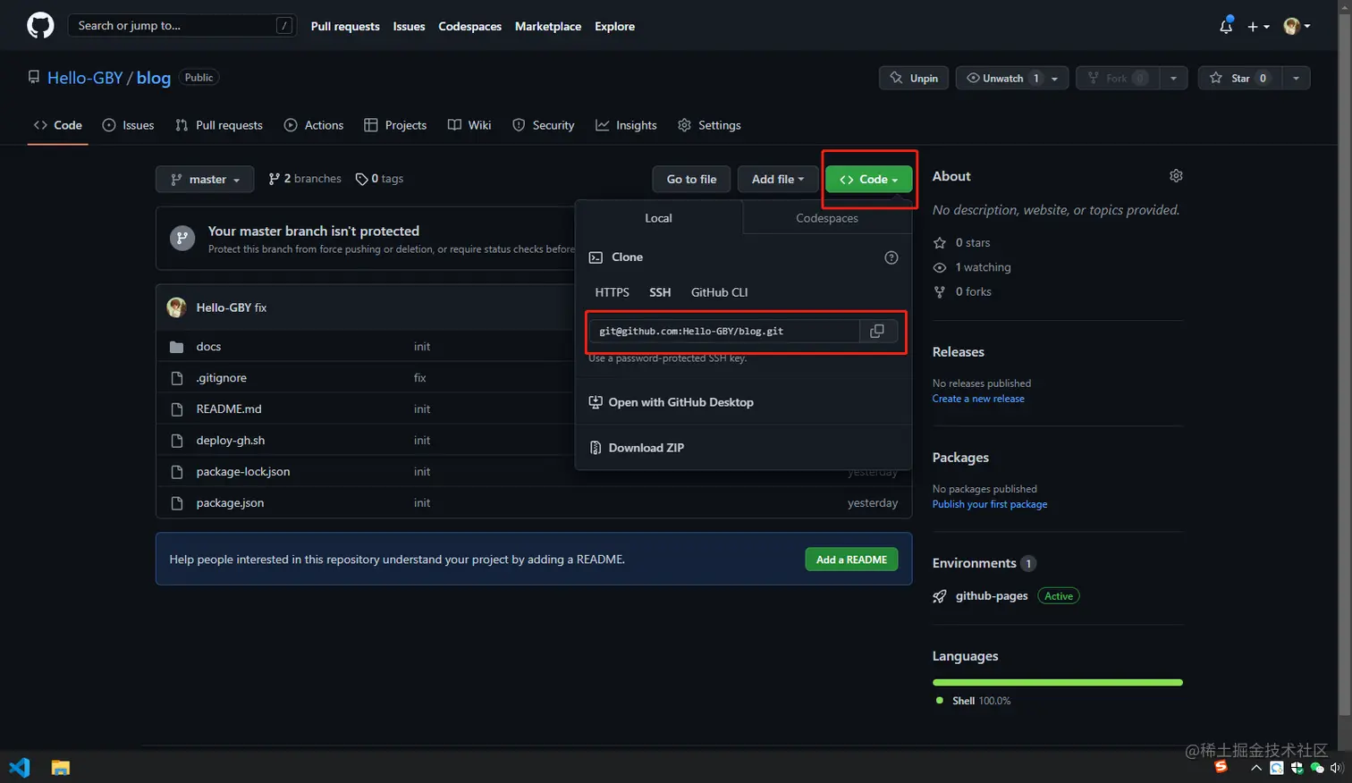The height and width of the screenshot is (783, 1352).
Task: Click the repository icon beside Hello-GBY
Action: pos(34,78)
